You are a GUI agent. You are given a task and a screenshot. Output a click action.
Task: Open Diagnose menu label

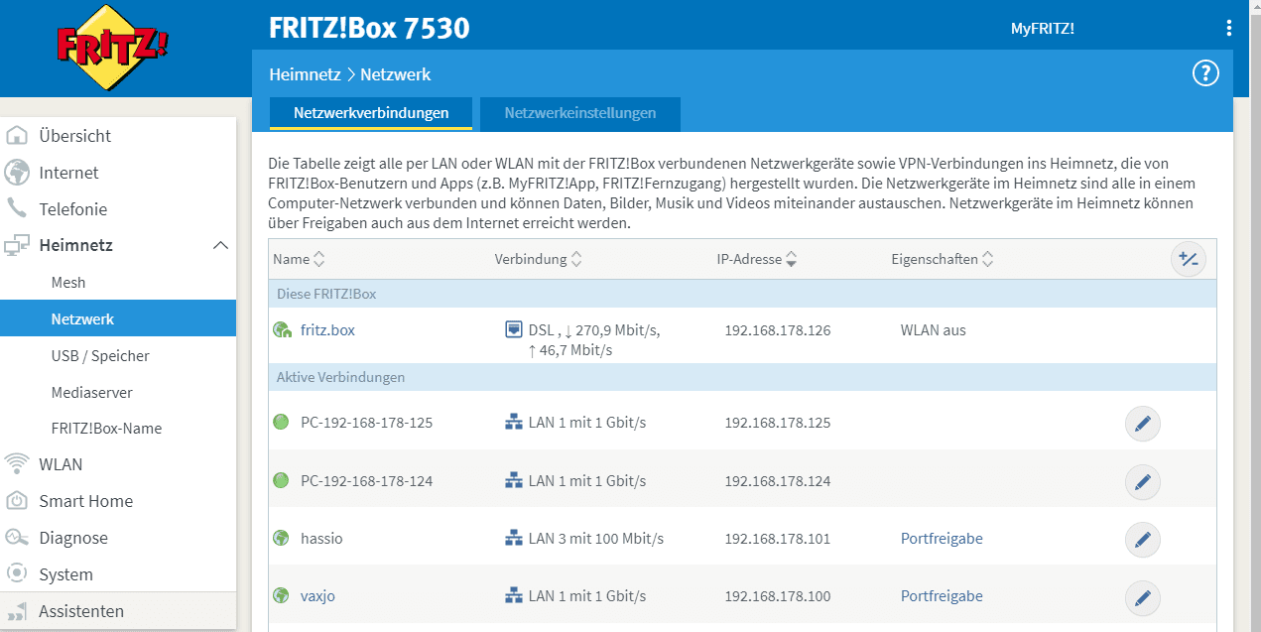tap(73, 538)
